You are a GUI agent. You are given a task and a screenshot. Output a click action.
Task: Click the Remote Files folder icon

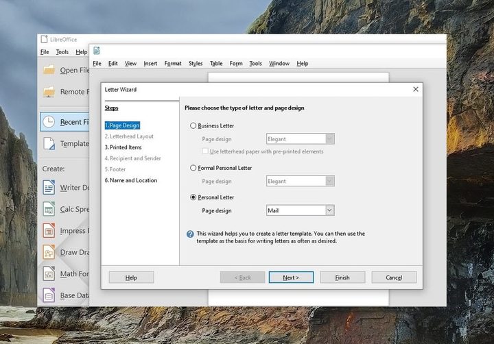coord(49,92)
